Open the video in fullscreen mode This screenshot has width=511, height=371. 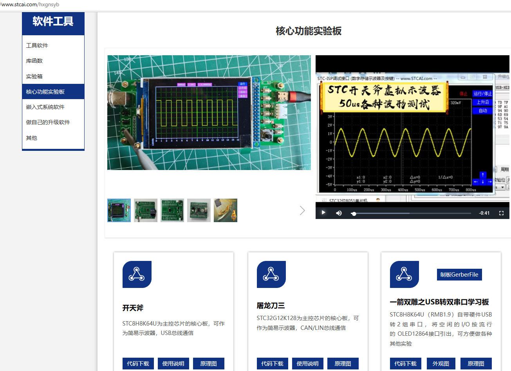(501, 213)
